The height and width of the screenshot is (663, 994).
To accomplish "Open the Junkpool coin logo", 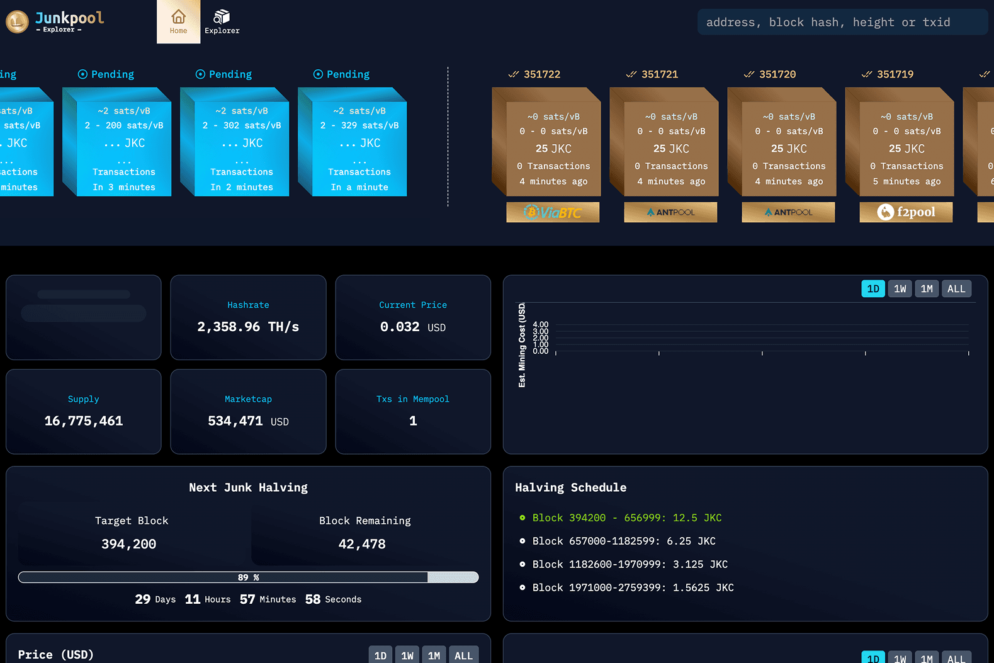I will [x=17, y=22].
